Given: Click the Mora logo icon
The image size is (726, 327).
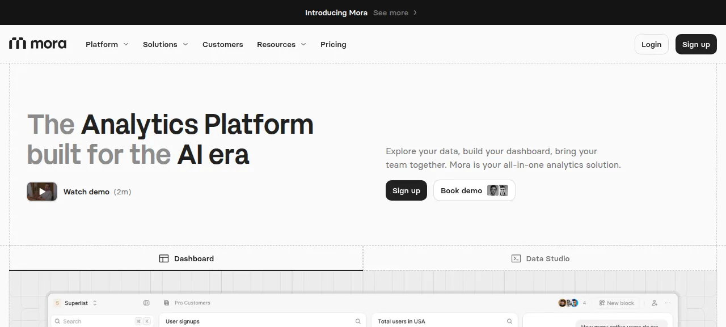Looking at the screenshot, I should tap(18, 44).
